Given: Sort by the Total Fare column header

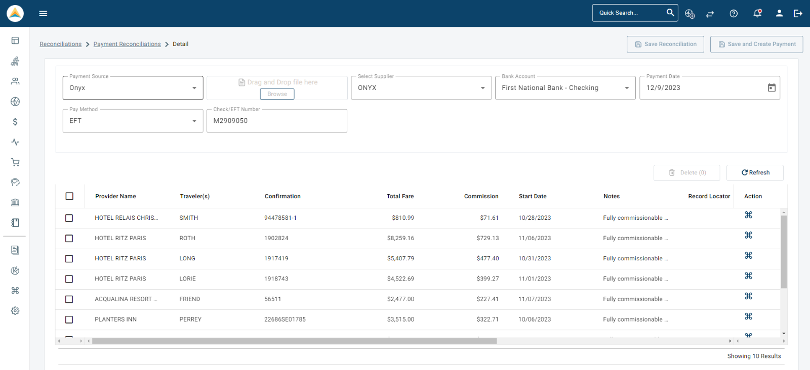Looking at the screenshot, I should coord(400,196).
